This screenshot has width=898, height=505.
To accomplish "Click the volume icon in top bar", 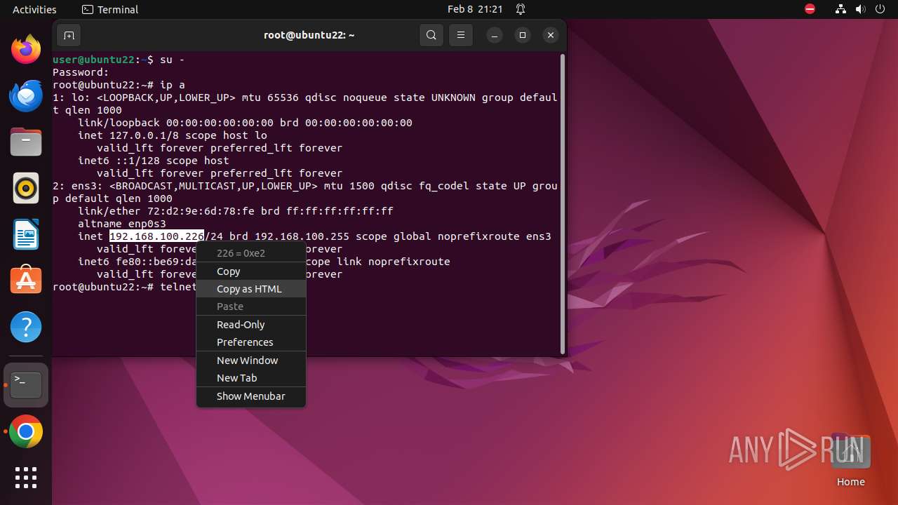I will [860, 9].
